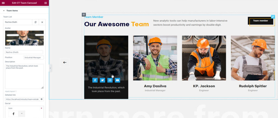Screen dimensions: 278x118
Task: Collapse the Team Items section
Action: (x=4, y=11)
